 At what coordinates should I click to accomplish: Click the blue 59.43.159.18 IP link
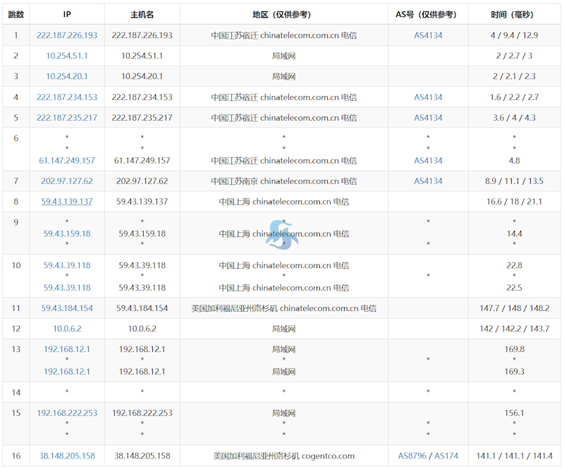pyautogui.click(x=67, y=233)
